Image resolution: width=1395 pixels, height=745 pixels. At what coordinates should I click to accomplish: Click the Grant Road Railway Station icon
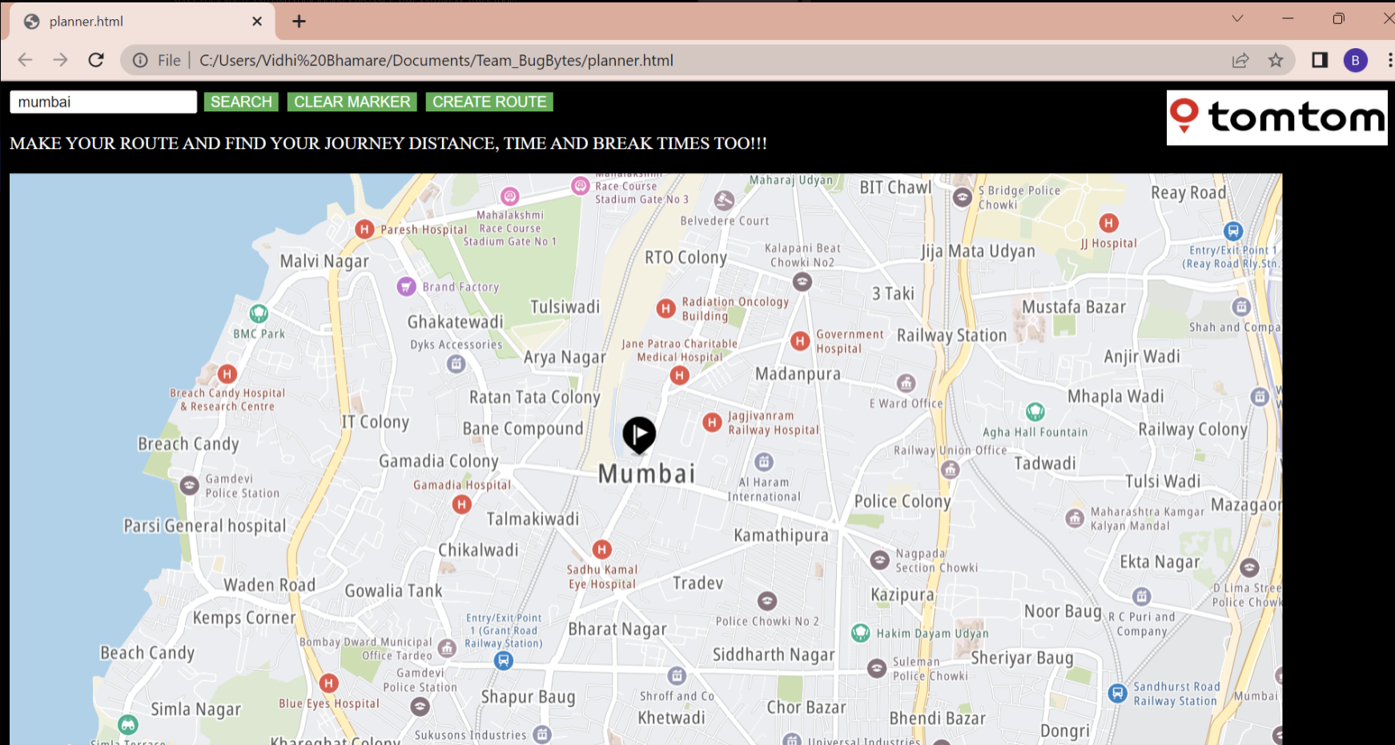503,660
